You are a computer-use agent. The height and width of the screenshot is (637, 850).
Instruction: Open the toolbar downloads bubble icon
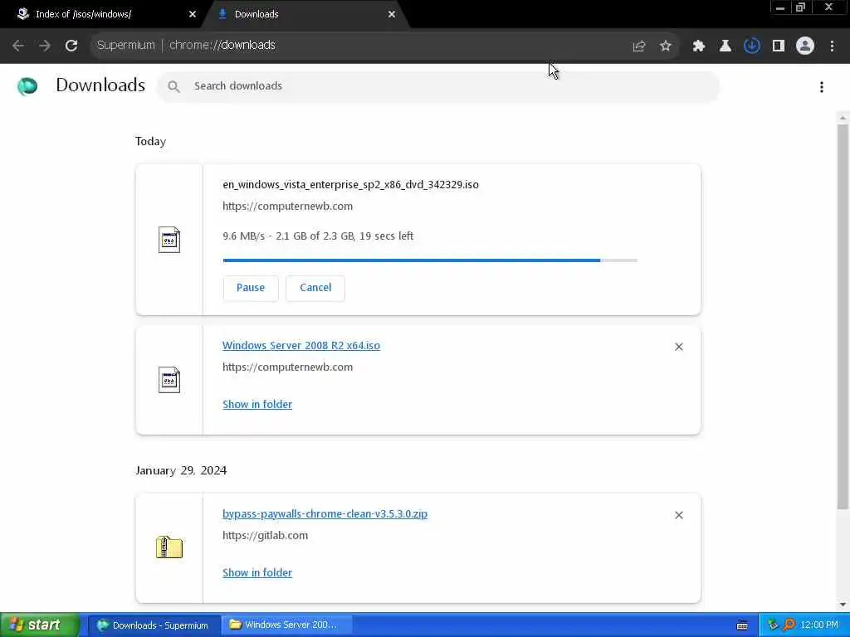click(751, 46)
